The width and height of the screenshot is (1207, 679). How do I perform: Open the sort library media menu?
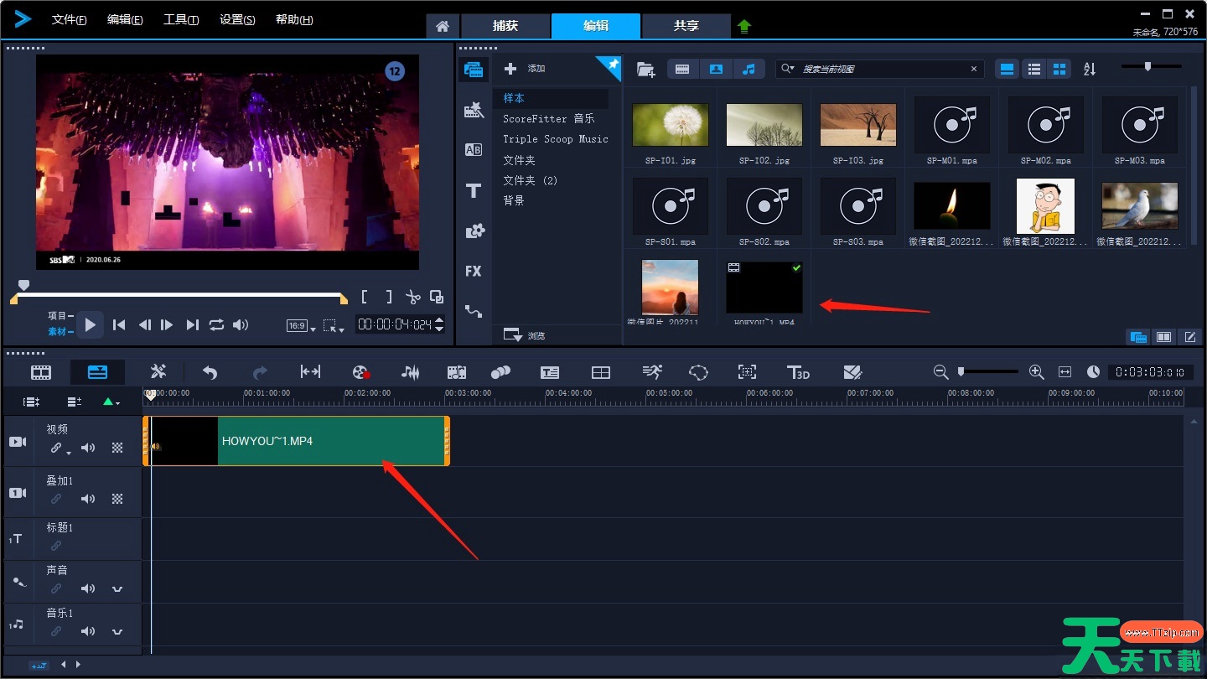tap(1090, 69)
